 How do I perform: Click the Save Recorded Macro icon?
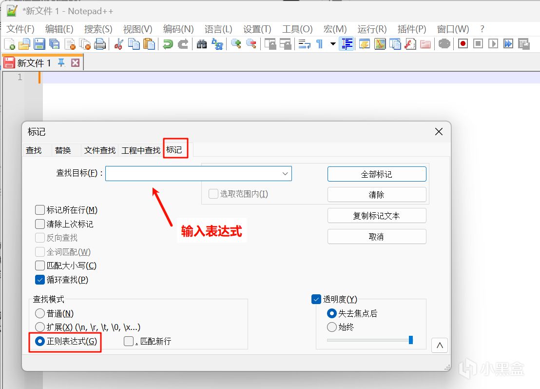523,44
